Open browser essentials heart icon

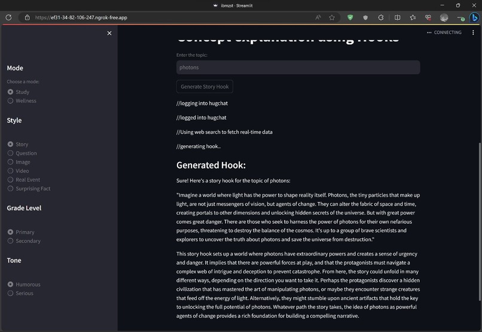[428, 17]
